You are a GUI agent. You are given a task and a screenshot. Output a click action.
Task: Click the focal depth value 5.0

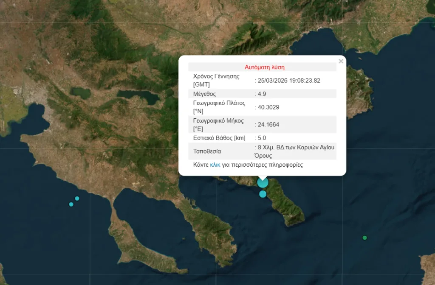(x=262, y=138)
